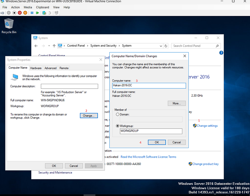Viewport: 250px width, 196px height.
Task: Click the computer icon in address bar
Action: tap(60, 46)
